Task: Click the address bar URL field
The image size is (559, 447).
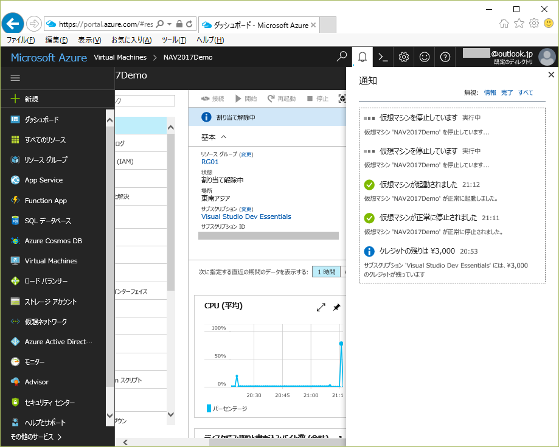Action: coord(105,24)
